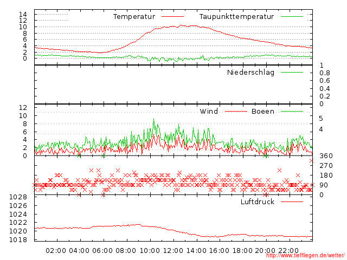Viewport: 347px width, 260px height.
Task: Open the tieffliegen.de/wetter link
Action: pos(305,256)
